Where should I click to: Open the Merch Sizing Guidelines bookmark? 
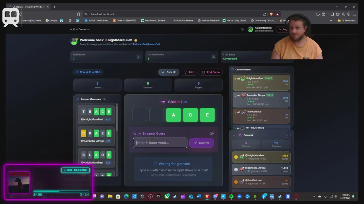(x=235, y=20)
